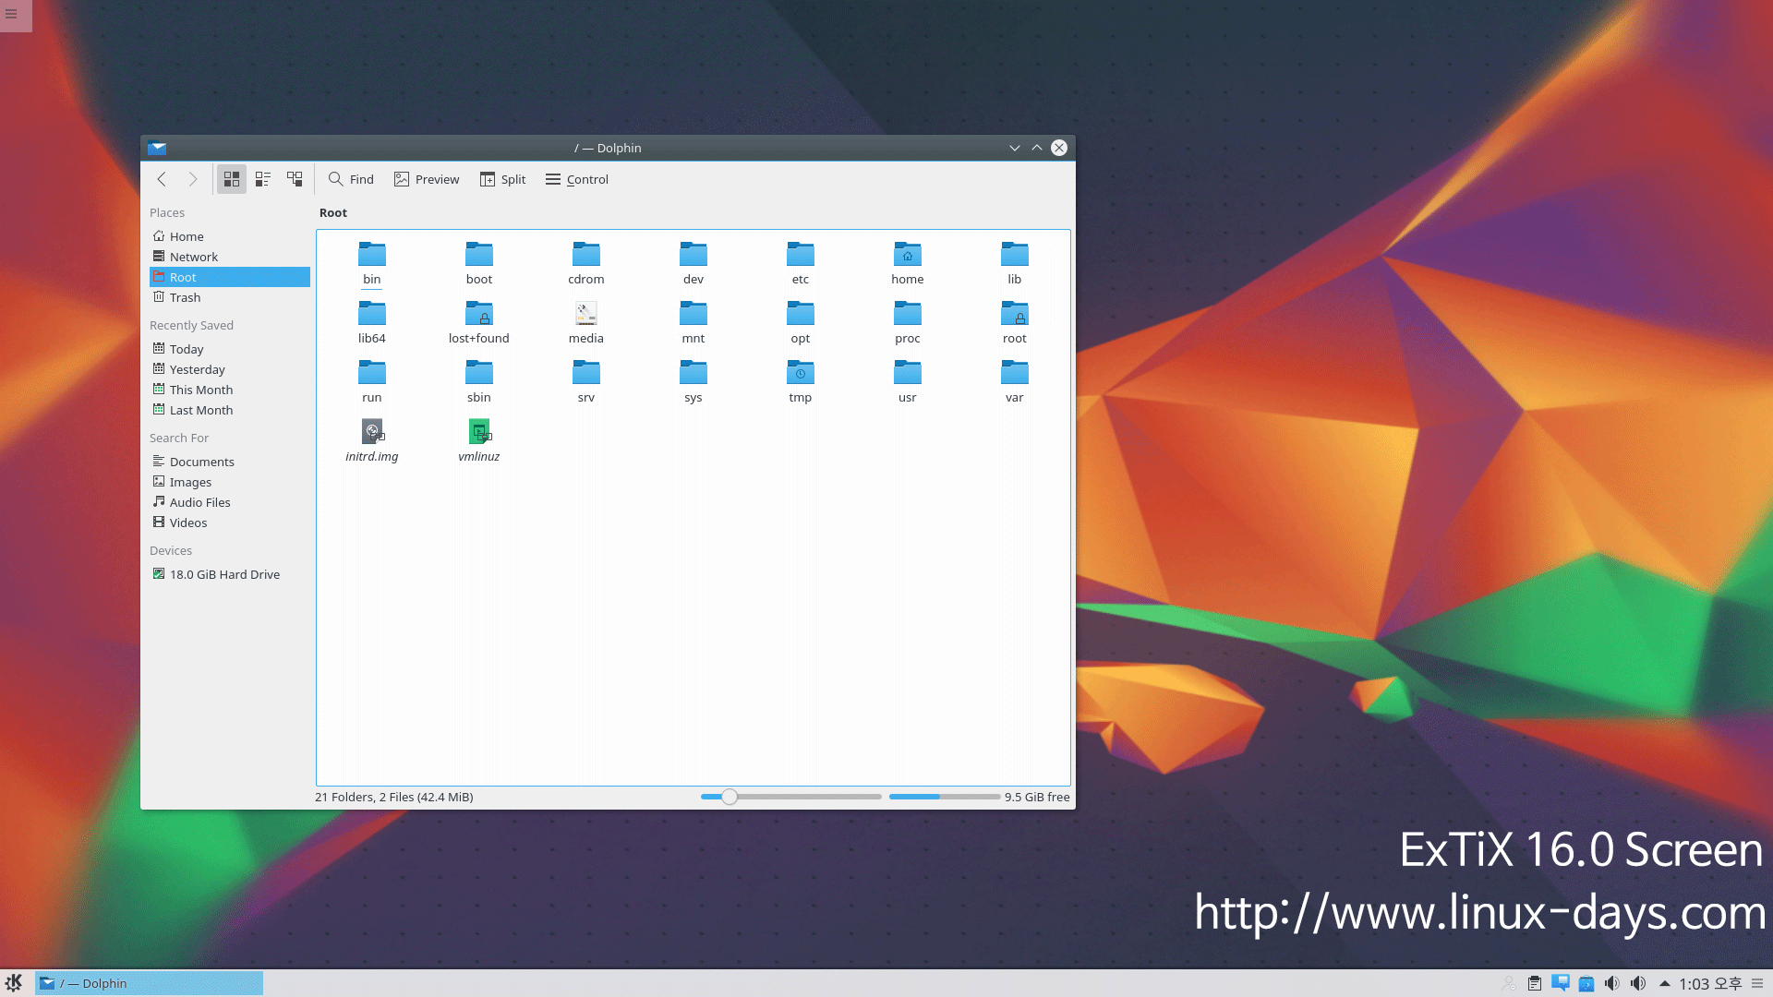Select the boot folder icon
1773x997 pixels.
[x=479, y=254]
